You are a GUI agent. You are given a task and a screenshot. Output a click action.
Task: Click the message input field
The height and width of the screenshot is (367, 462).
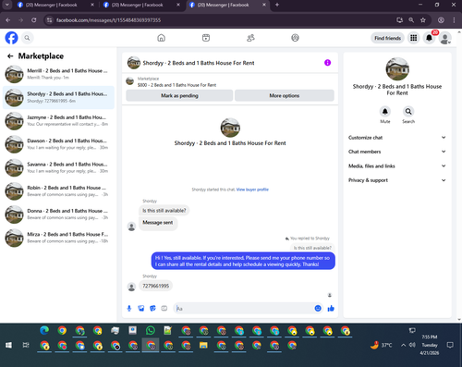[243, 308]
